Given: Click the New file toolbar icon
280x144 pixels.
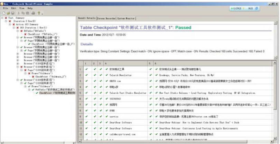Looking at the screenshot, I should [x=3, y=13].
